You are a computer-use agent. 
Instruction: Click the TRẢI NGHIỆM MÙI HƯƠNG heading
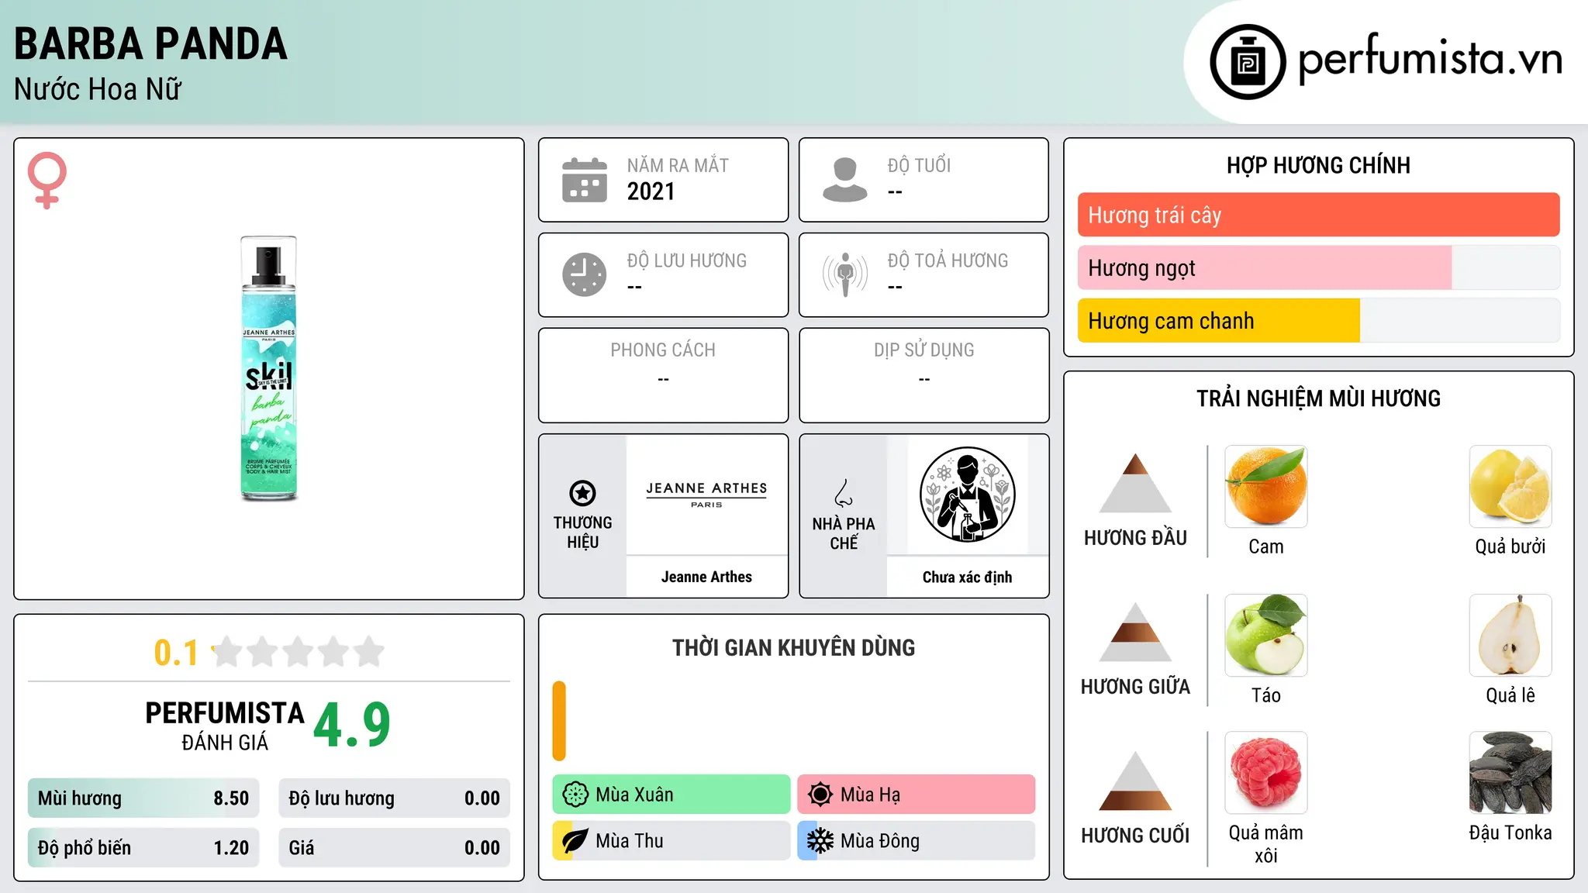[1318, 398]
